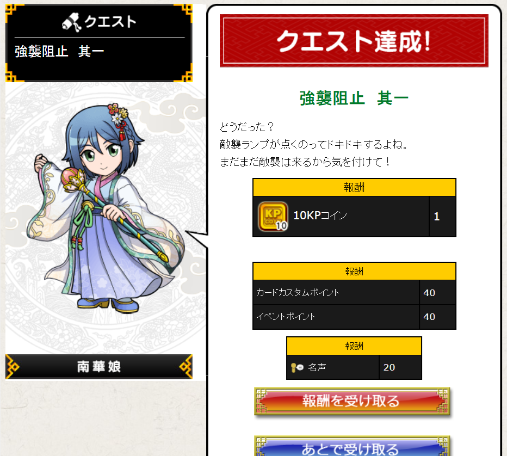The width and height of the screenshot is (507, 456).
Task: Click the クエスト panel header text
Action: point(110,22)
